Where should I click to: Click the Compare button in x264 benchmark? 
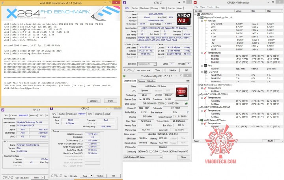(93, 101)
